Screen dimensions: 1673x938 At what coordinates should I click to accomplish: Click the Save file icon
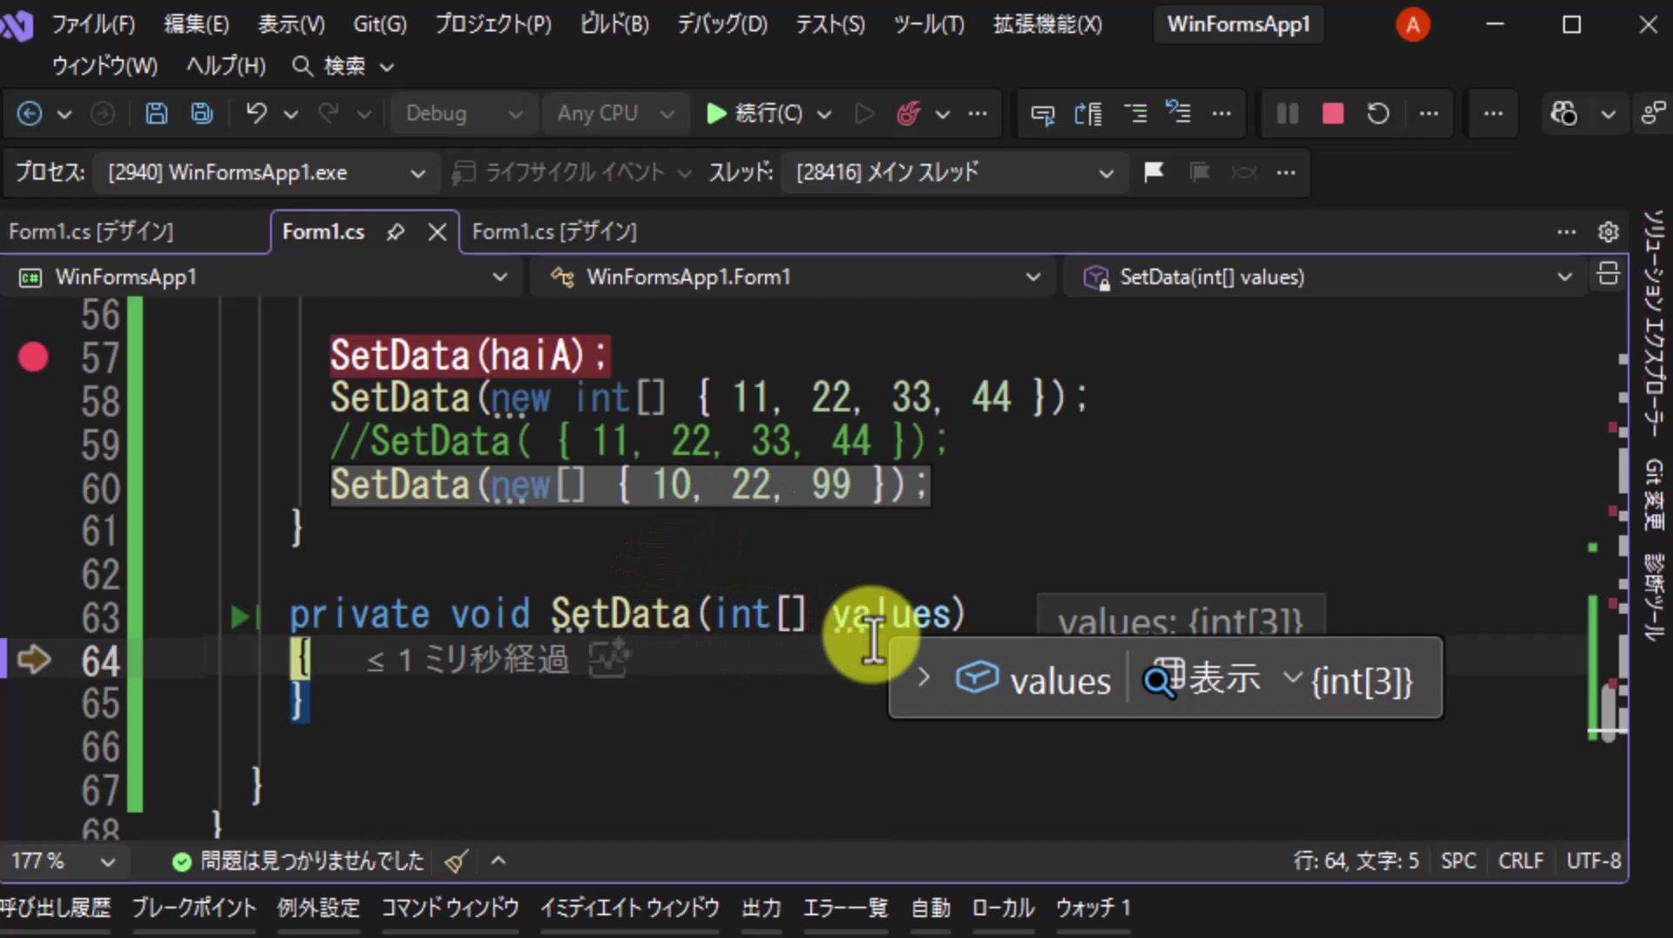(156, 113)
